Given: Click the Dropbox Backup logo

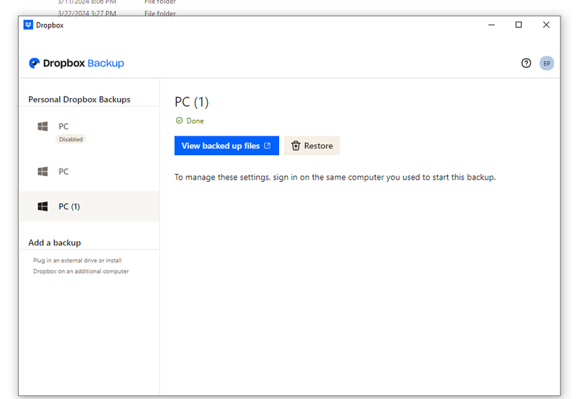Looking at the screenshot, I should click(x=76, y=63).
